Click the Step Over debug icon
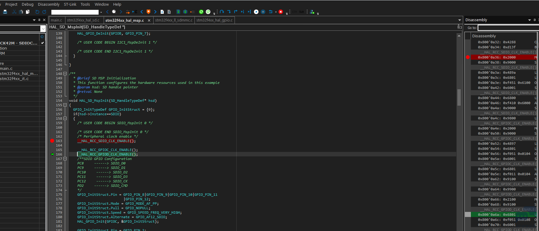 tap(222, 12)
